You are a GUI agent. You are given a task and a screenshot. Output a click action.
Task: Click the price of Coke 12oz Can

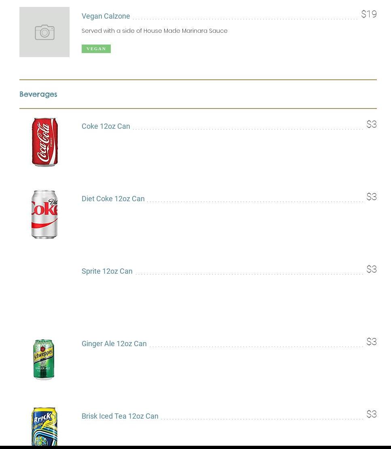click(x=372, y=125)
